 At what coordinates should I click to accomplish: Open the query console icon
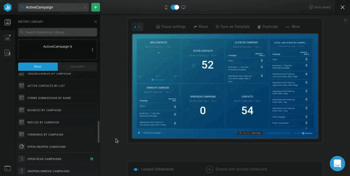point(7,169)
